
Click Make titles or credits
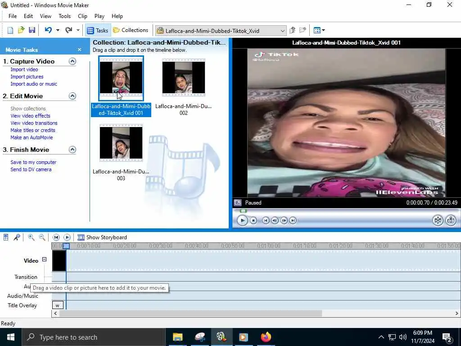point(32,130)
